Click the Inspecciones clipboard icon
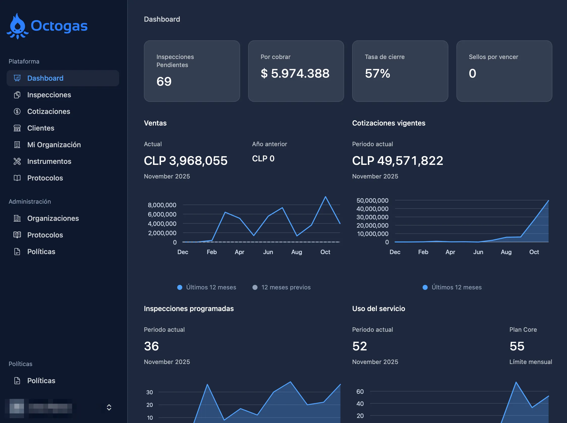The height and width of the screenshot is (423, 567). click(x=17, y=95)
